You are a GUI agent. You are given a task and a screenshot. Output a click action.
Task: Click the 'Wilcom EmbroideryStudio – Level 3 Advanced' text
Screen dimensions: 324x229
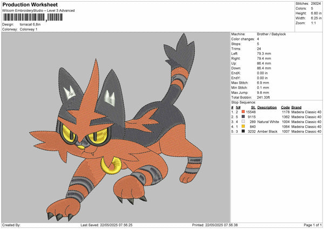(38, 11)
